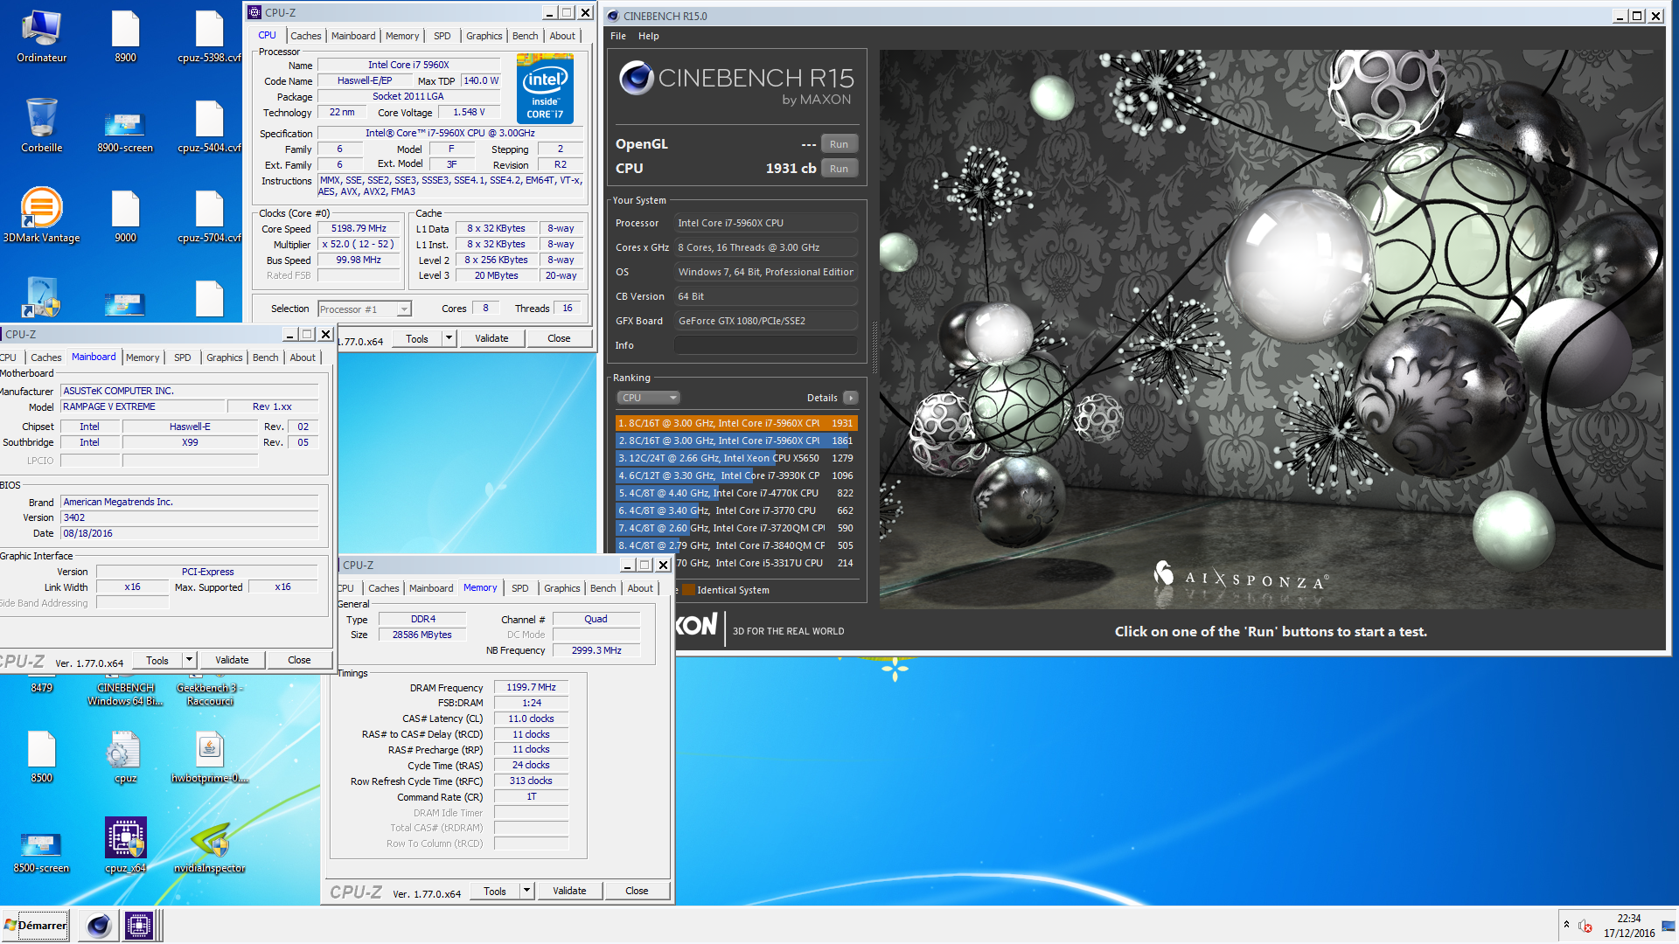Screen dimensions: 1679x944
Task: Click the Intel Core i7 logo in CPU-Z
Action: pos(545,88)
